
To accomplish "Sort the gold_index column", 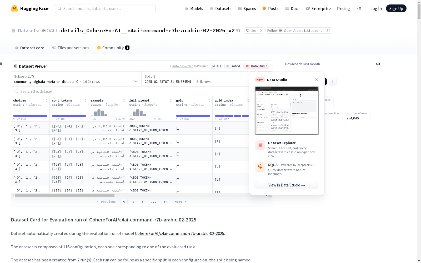I will click(x=248, y=100).
